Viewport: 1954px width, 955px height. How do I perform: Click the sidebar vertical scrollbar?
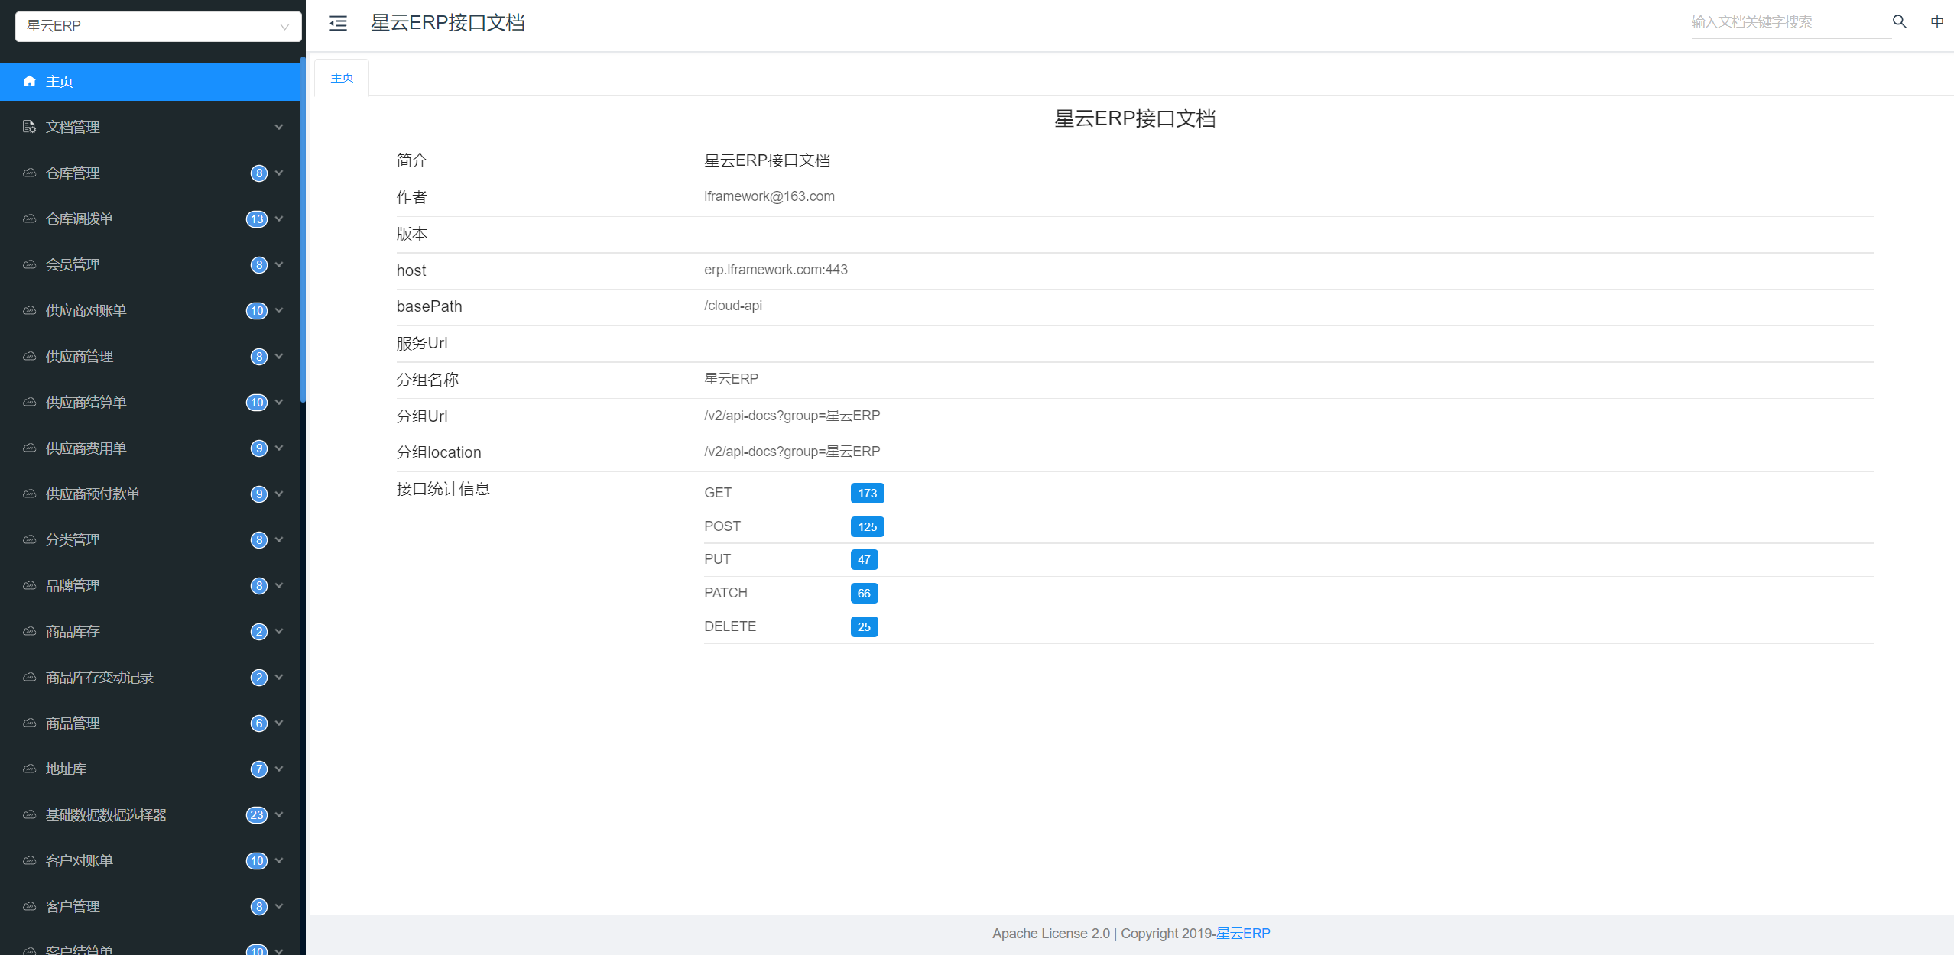click(x=303, y=229)
